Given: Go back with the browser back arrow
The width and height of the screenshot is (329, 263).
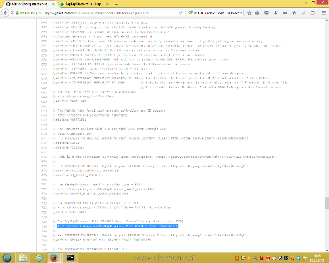Looking at the screenshot, I should pos(5,12).
